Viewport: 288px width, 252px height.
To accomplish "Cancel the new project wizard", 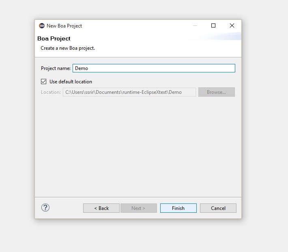I will [218, 208].
